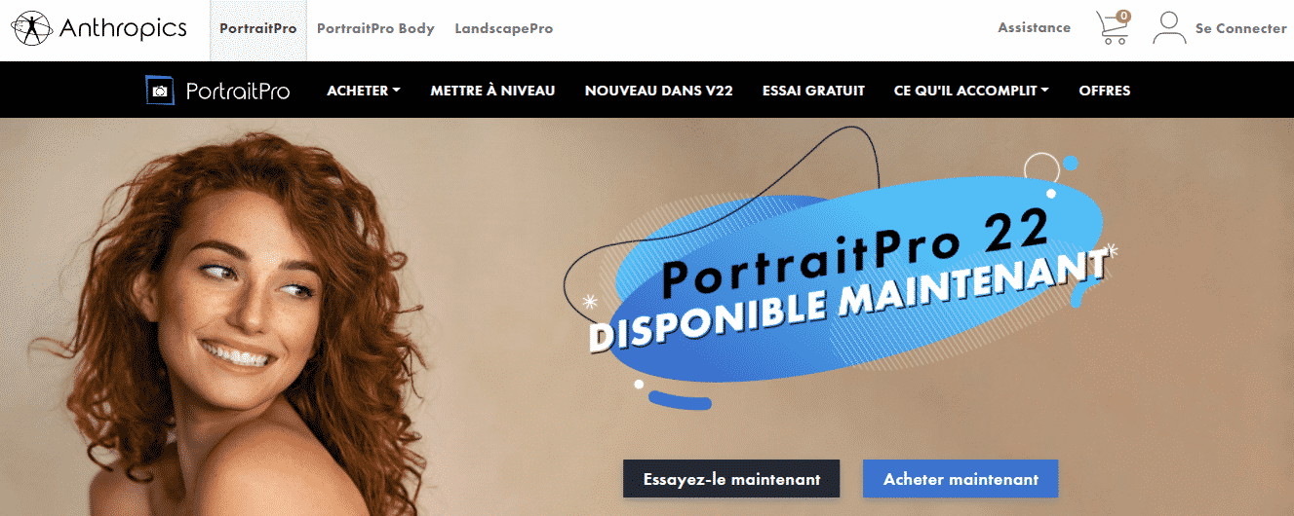Open NOUVEAU DANS V22 menu item

pos(658,91)
